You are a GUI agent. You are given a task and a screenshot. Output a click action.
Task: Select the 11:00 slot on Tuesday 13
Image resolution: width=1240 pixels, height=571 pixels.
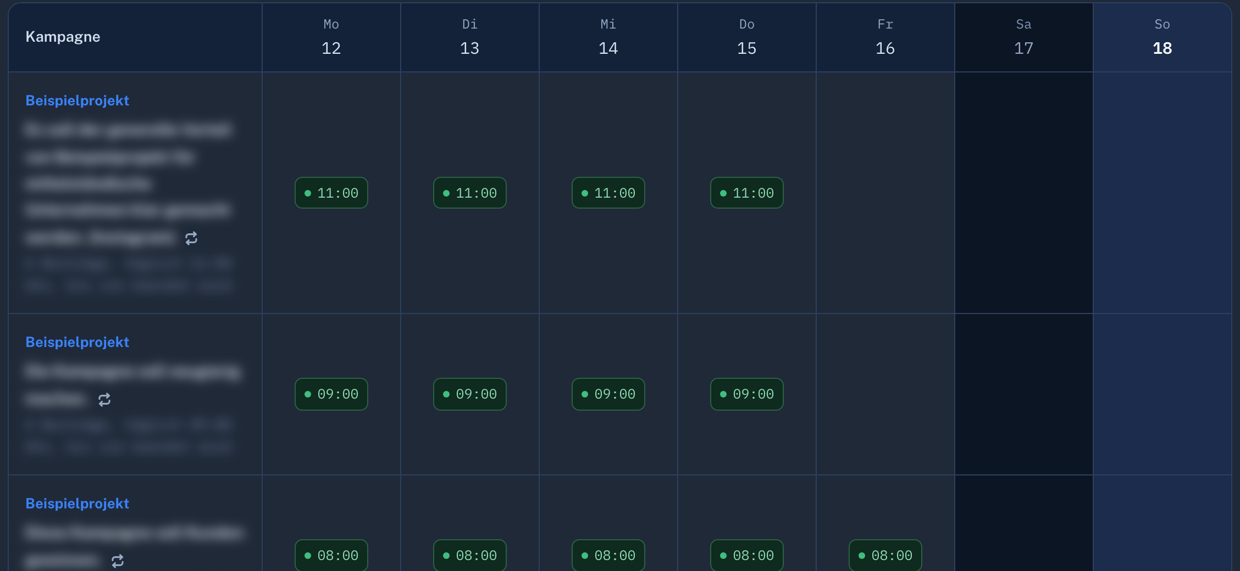point(470,193)
